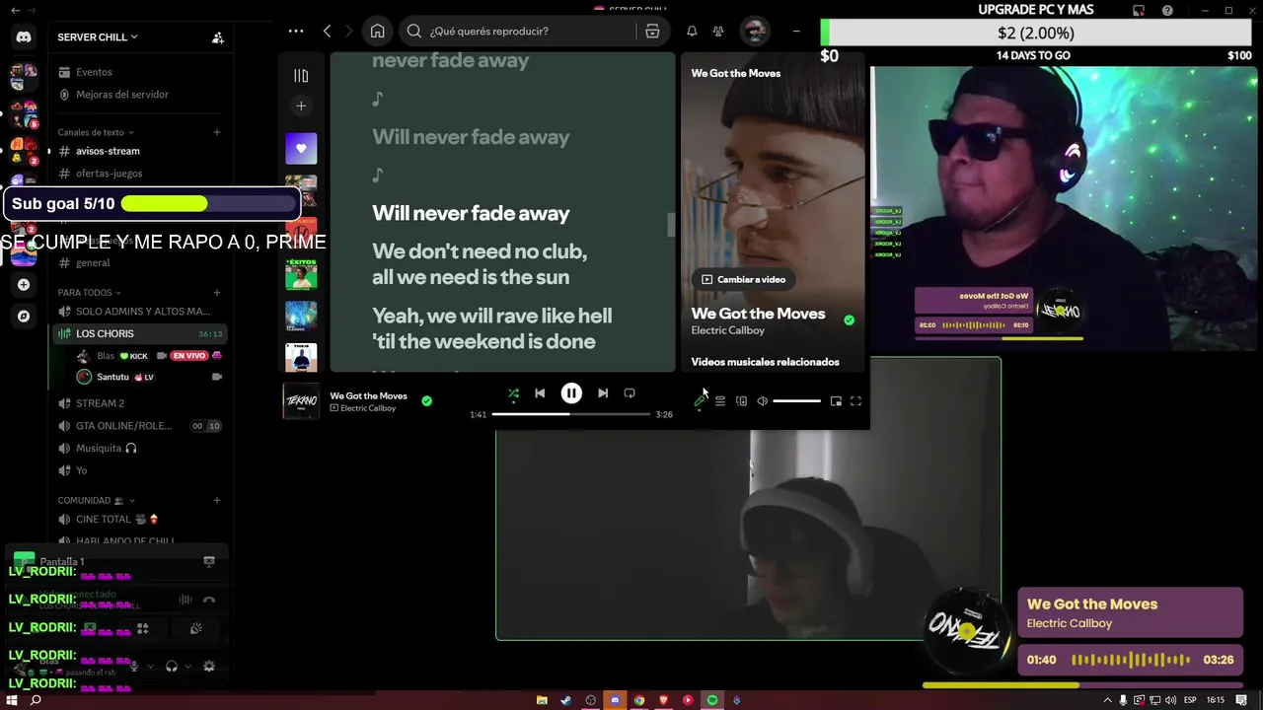Click Spotify song progress bar

click(573, 414)
